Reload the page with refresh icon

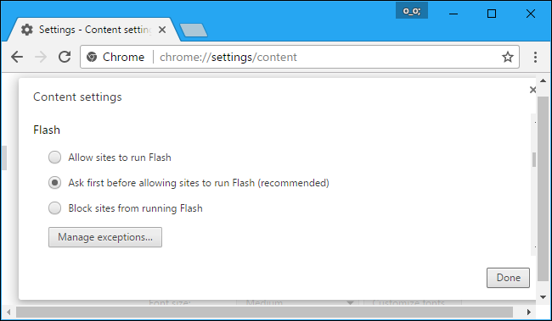click(65, 57)
